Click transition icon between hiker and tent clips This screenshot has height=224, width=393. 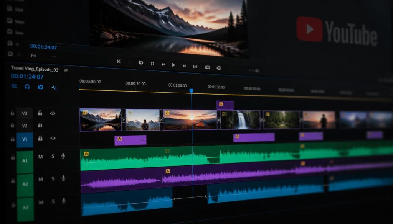point(161,120)
